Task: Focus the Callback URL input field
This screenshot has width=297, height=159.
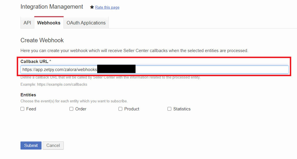Action: pyautogui.click(x=202, y=70)
